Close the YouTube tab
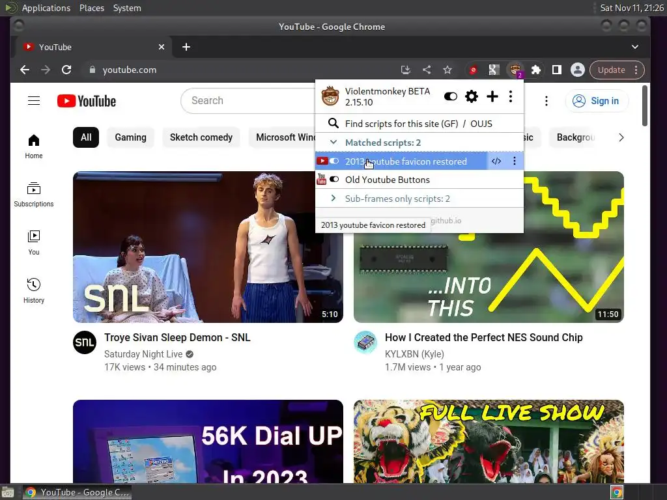Viewport: 667px width, 500px height. [x=162, y=47]
